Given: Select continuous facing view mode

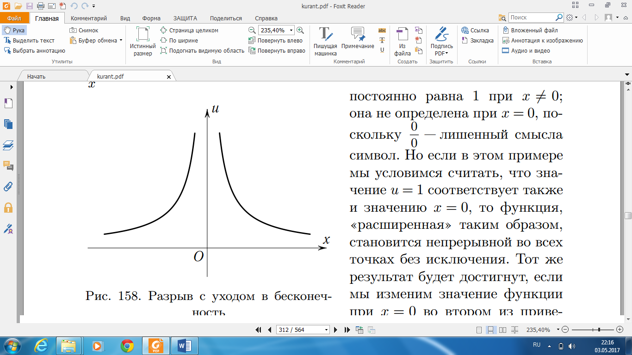Looking at the screenshot, I should click(x=514, y=330).
